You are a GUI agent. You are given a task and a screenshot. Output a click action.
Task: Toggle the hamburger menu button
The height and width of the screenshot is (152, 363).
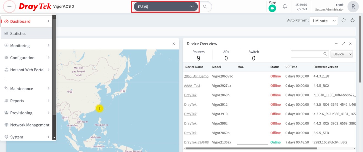9,7
